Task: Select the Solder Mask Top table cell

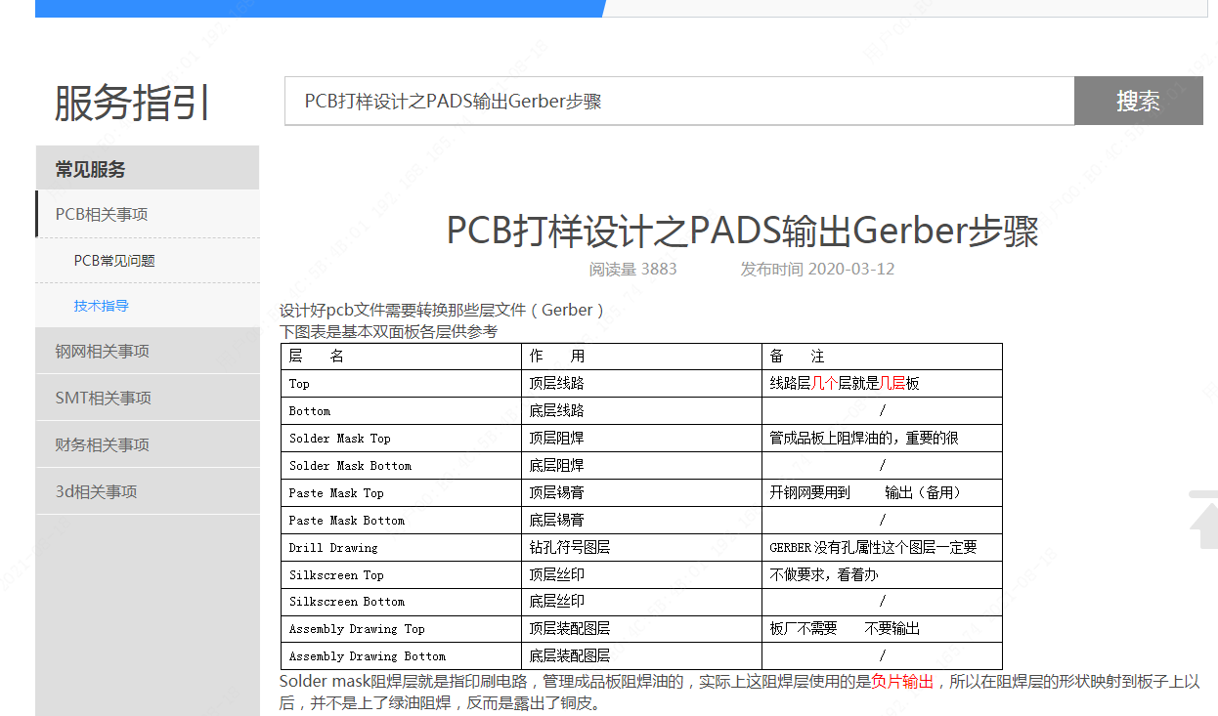Action: (x=340, y=439)
